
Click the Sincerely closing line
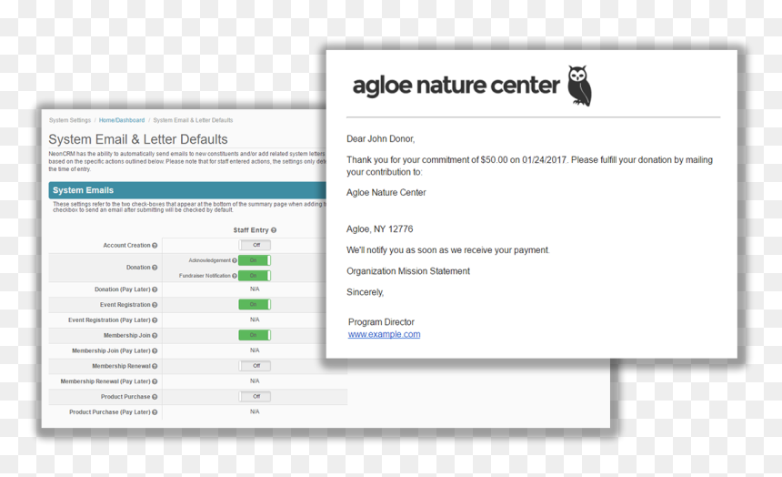365,292
